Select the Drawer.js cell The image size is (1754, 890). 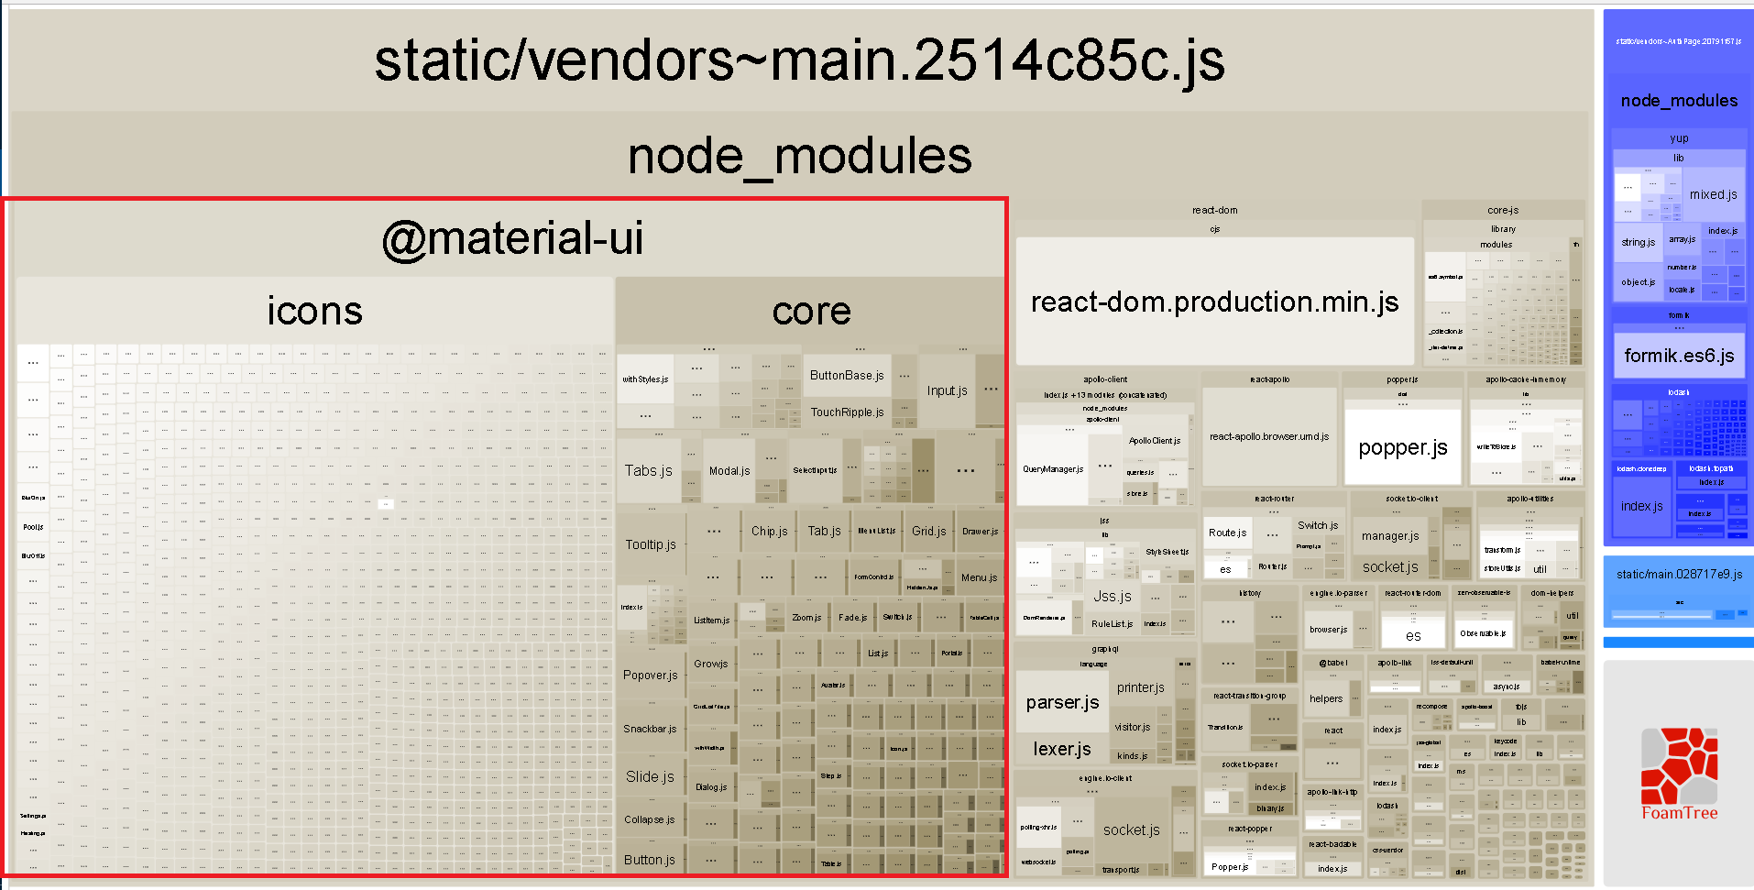pyautogui.click(x=980, y=532)
